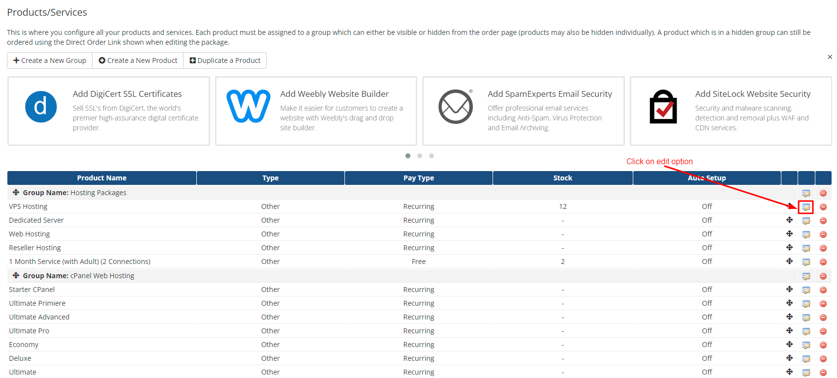Edit the Reseller Hosting product
This screenshot has width=837, height=378.
(x=806, y=248)
